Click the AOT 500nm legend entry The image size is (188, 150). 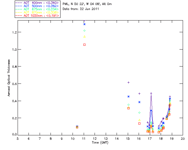37,6
